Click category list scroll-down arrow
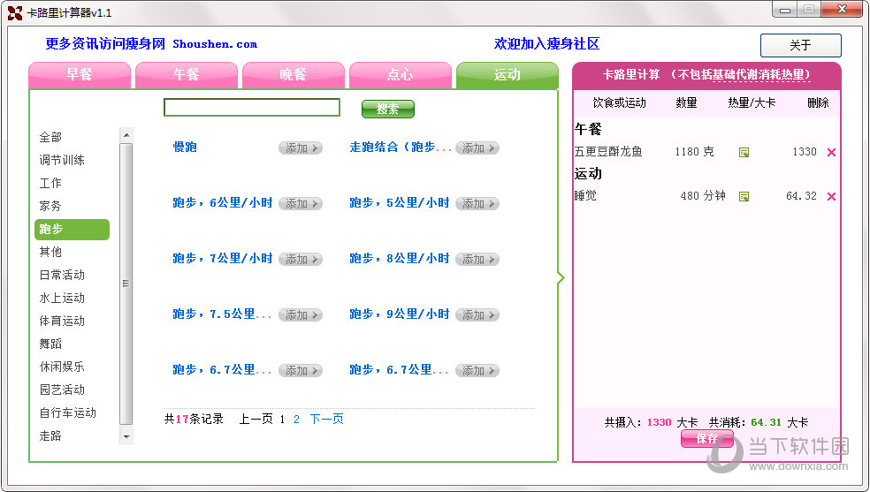Image resolution: width=870 pixels, height=492 pixels. pos(126,437)
